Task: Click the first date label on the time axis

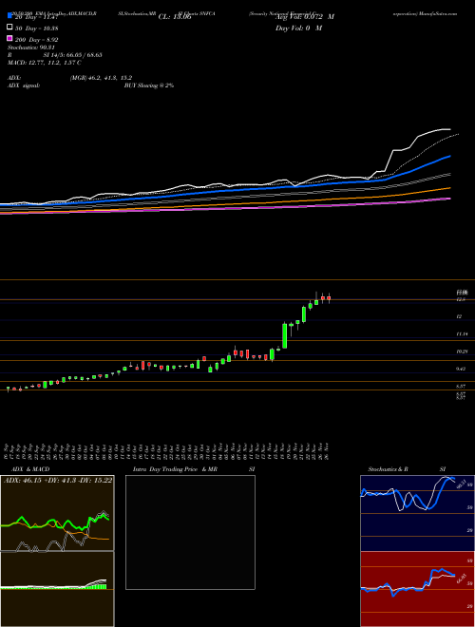Action: point(8,451)
